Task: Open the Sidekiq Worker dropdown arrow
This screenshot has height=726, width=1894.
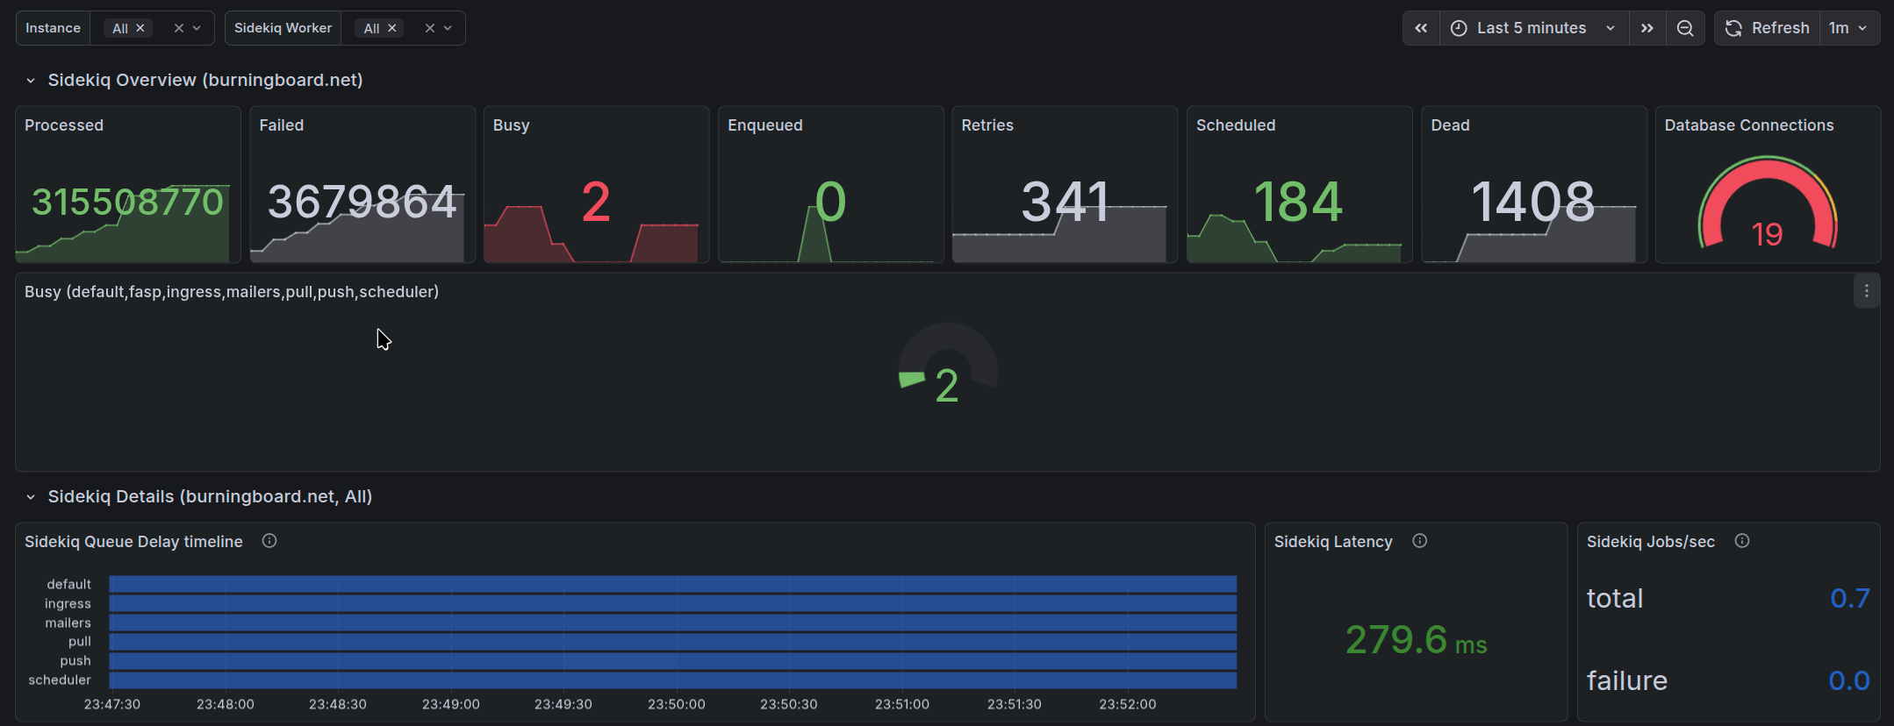Action: pos(448,28)
